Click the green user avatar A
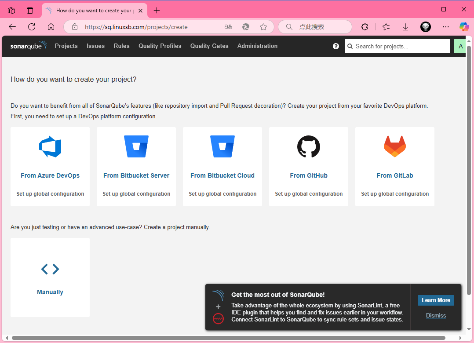Viewport: 474px width, 343px height. (x=460, y=46)
